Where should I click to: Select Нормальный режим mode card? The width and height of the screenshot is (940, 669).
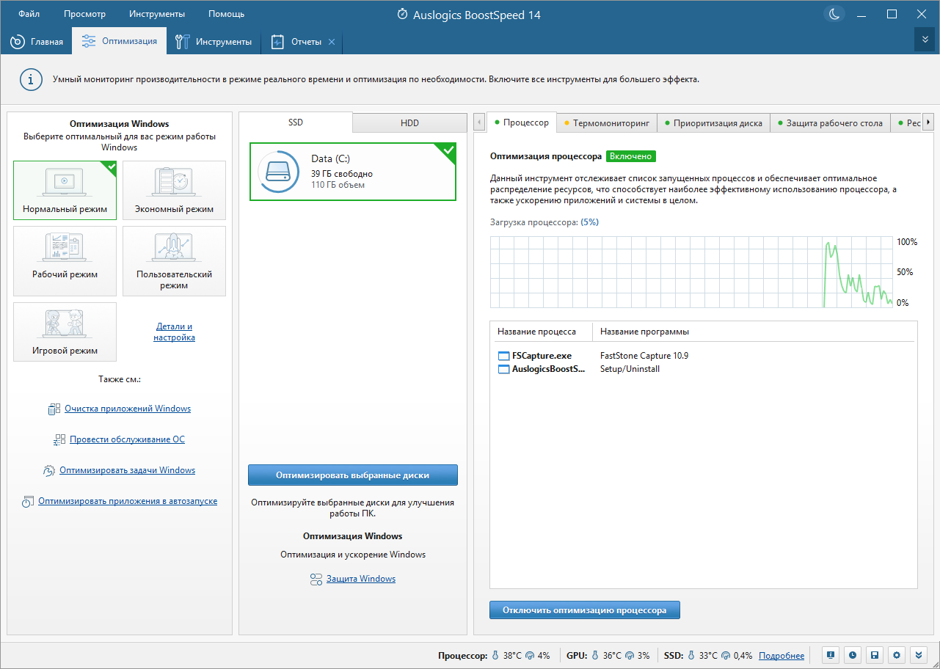click(x=65, y=191)
